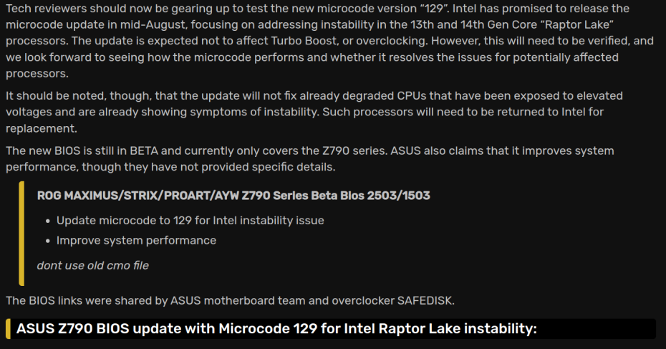Screen dimensions: 666x349
Task: Click the "Update microcode to 129" list item
Action: point(190,220)
